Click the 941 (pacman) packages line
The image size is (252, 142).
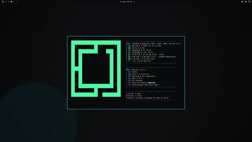137,80
